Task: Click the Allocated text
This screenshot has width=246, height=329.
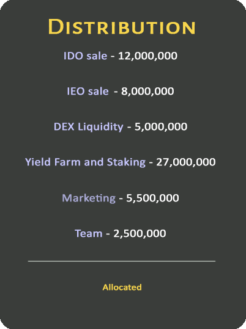Action: [122, 287]
